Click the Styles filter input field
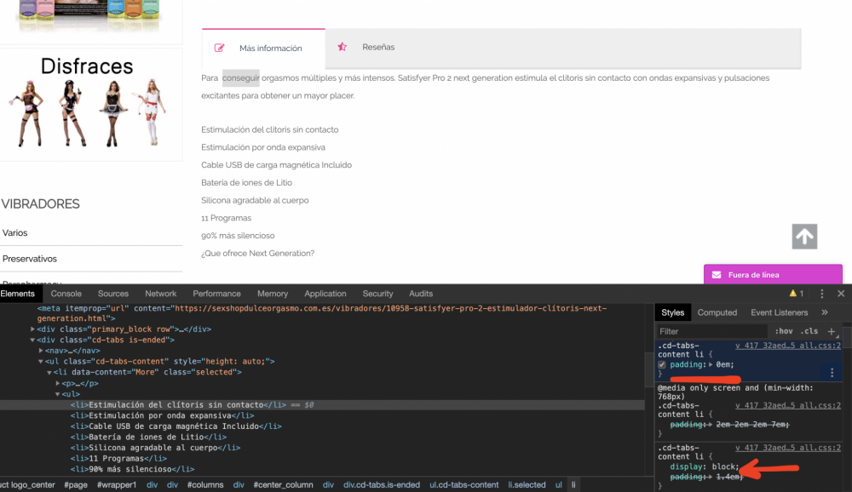The width and height of the screenshot is (852, 492). pyautogui.click(x=711, y=331)
